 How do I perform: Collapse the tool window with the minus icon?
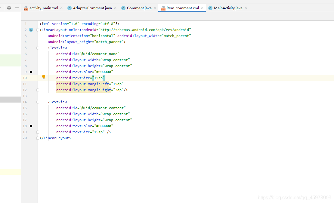17,8
